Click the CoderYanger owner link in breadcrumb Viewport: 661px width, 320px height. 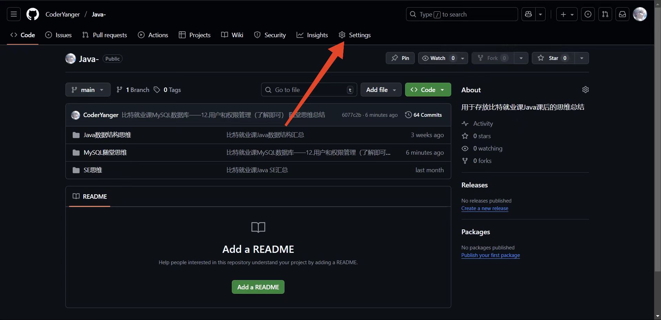pos(63,14)
